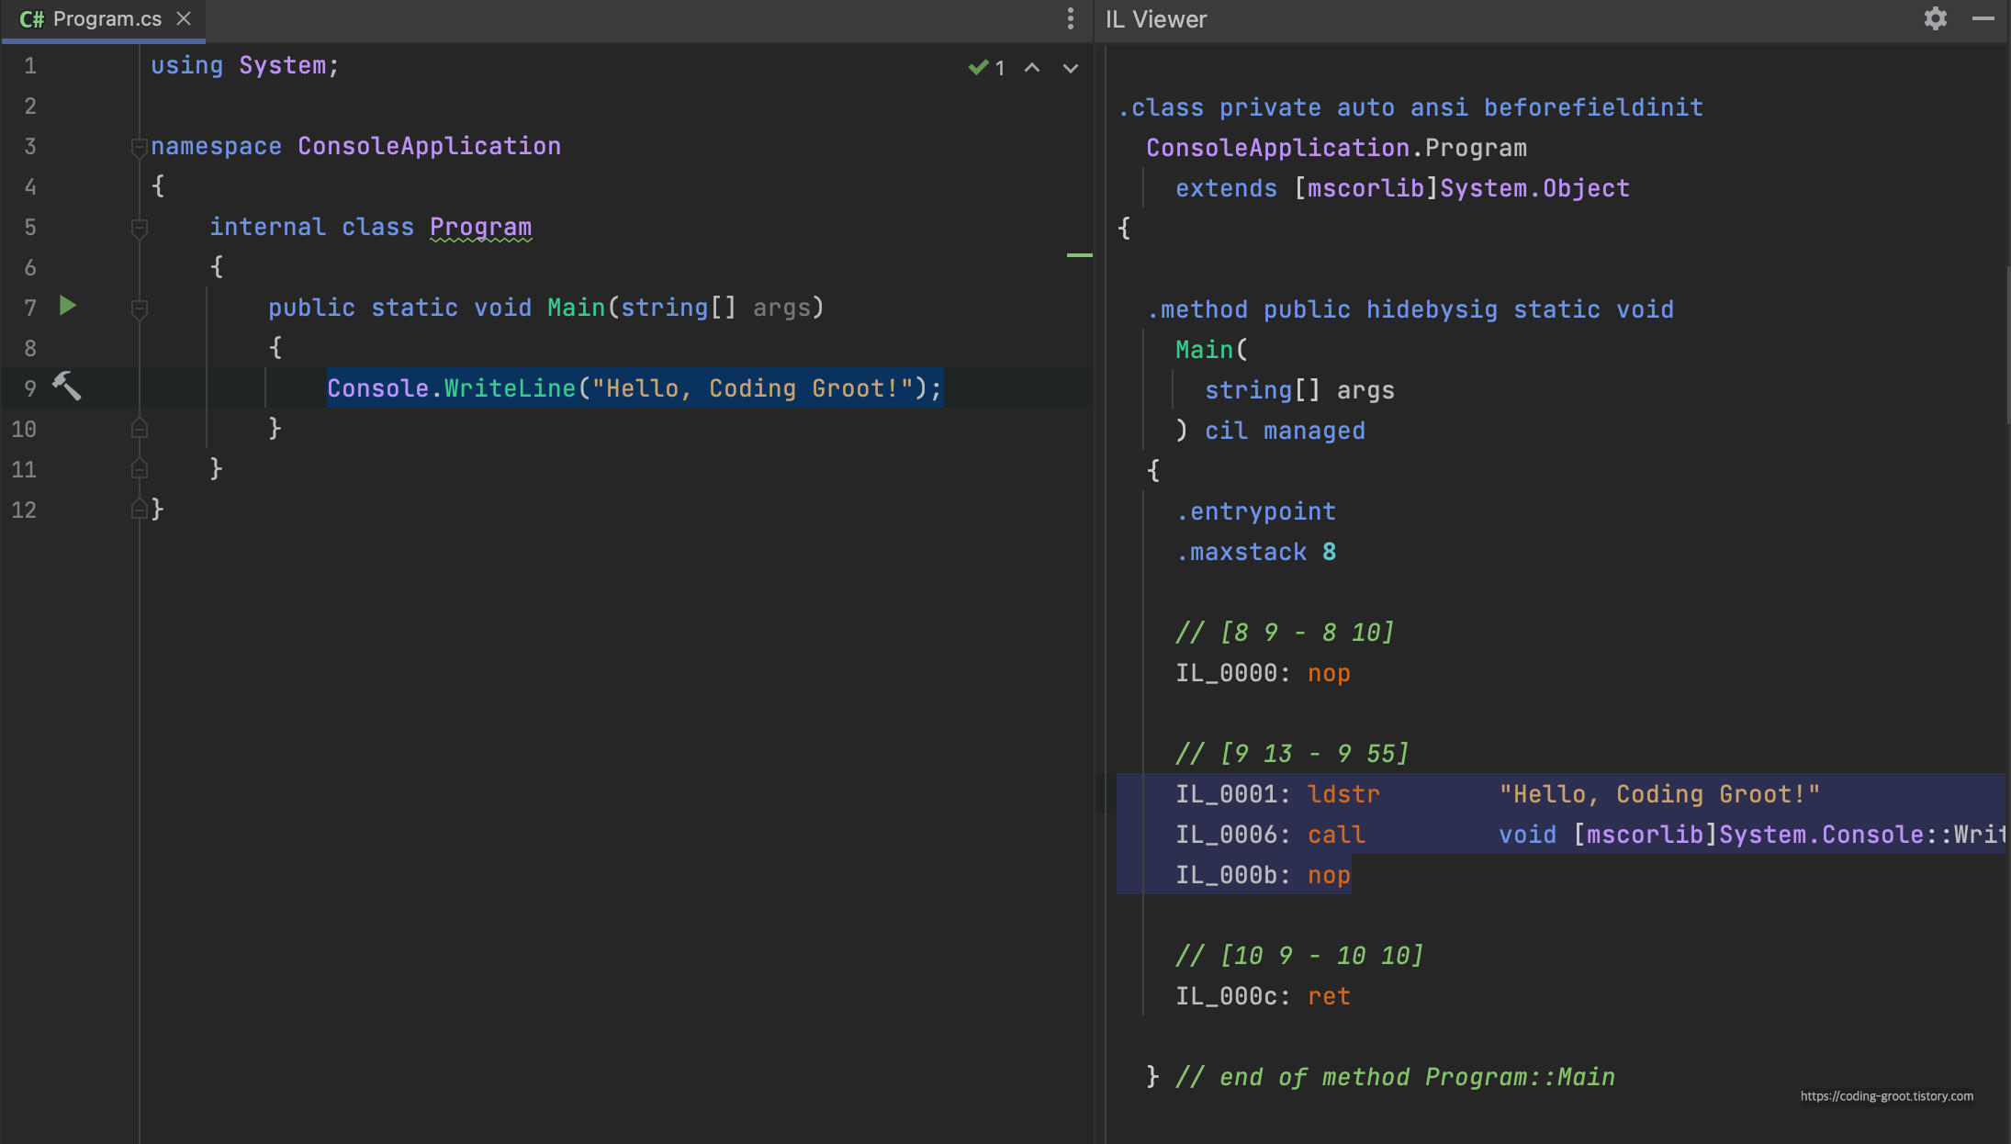Close the Program.cs tab
Screen dimensions: 2011x1144
click(x=184, y=19)
